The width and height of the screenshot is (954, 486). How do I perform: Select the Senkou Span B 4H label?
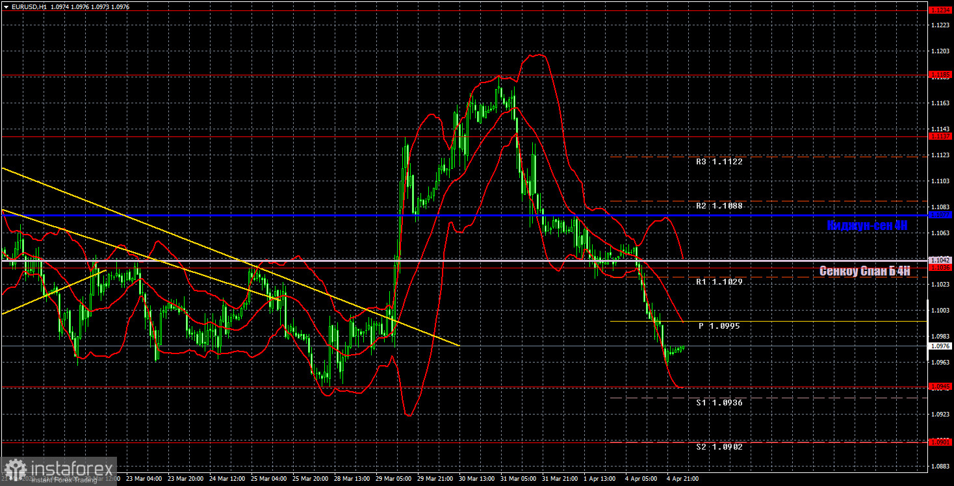pos(865,271)
